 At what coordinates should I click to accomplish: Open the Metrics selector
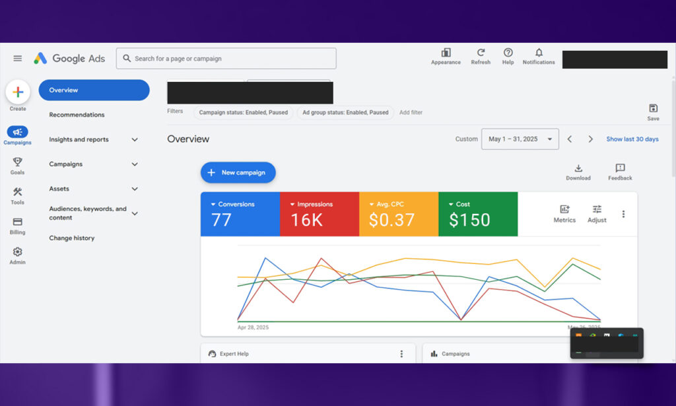[564, 214]
